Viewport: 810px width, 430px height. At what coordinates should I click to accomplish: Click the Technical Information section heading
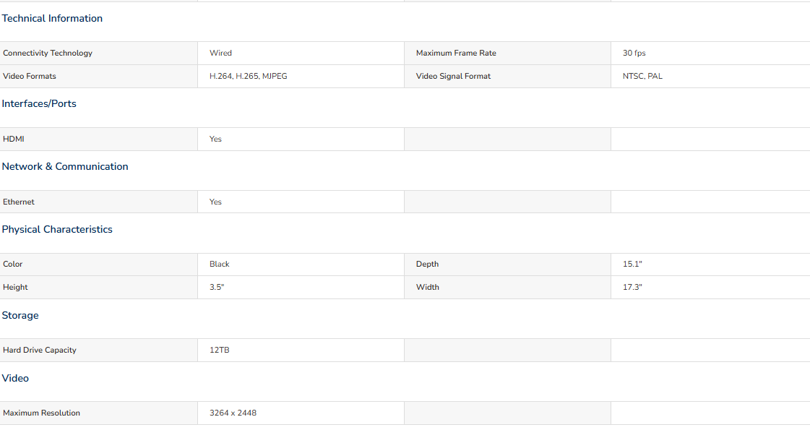(52, 19)
